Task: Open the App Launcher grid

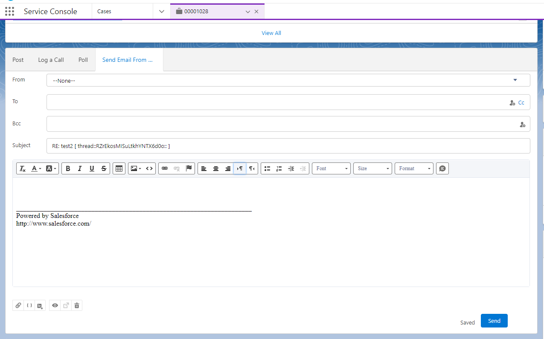Action: click(9, 12)
